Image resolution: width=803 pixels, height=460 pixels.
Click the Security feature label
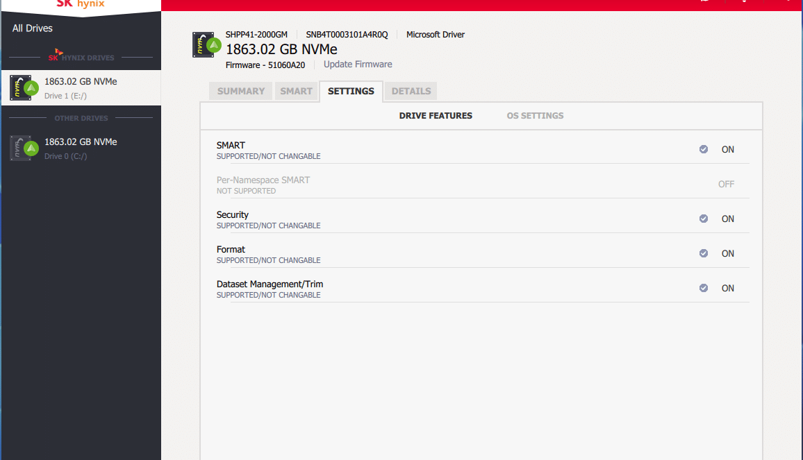tap(233, 215)
